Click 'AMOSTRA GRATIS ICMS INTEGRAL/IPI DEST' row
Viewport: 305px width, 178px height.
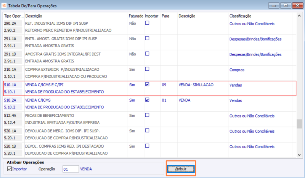coord(63,54)
